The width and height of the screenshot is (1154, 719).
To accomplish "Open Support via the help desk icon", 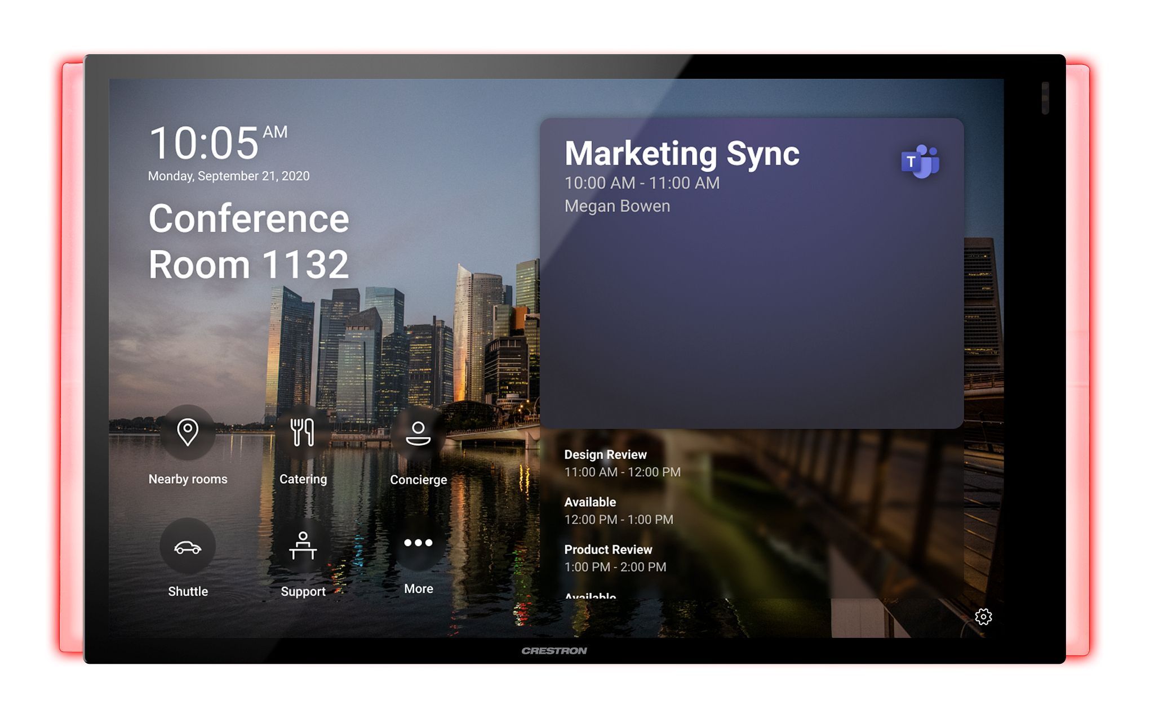I will [303, 546].
